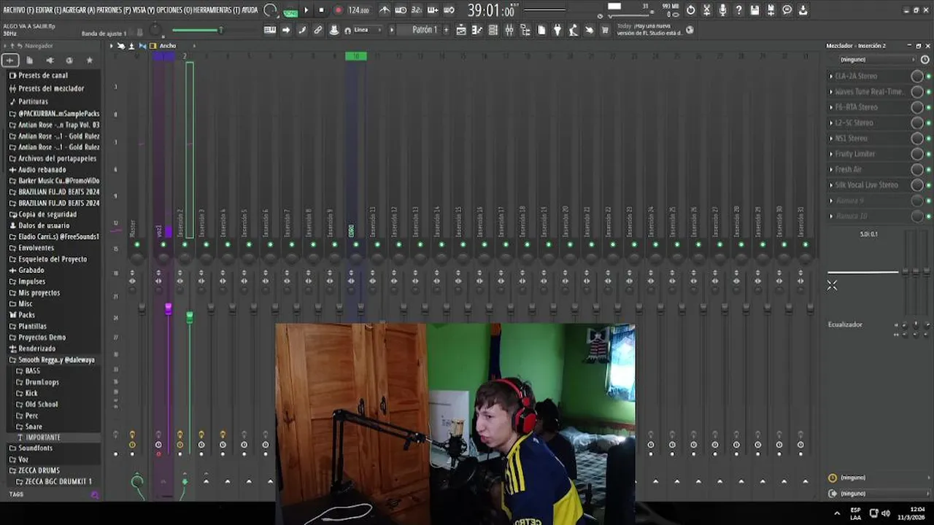Toggle the NS1 Stereo enable LED
The height and width of the screenshot is (525, 934).
point(928,139)
